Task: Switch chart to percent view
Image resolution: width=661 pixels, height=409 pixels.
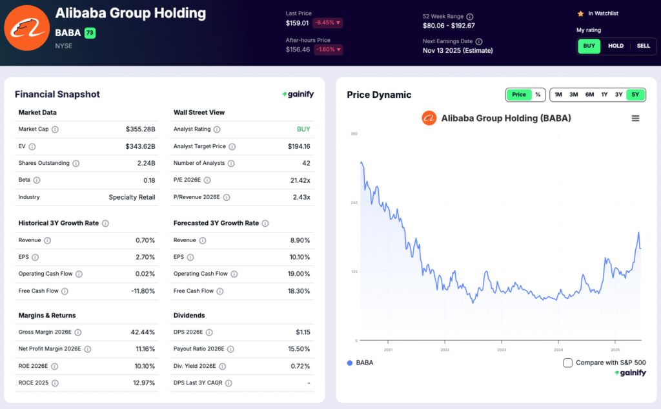Action: point(538,95)
